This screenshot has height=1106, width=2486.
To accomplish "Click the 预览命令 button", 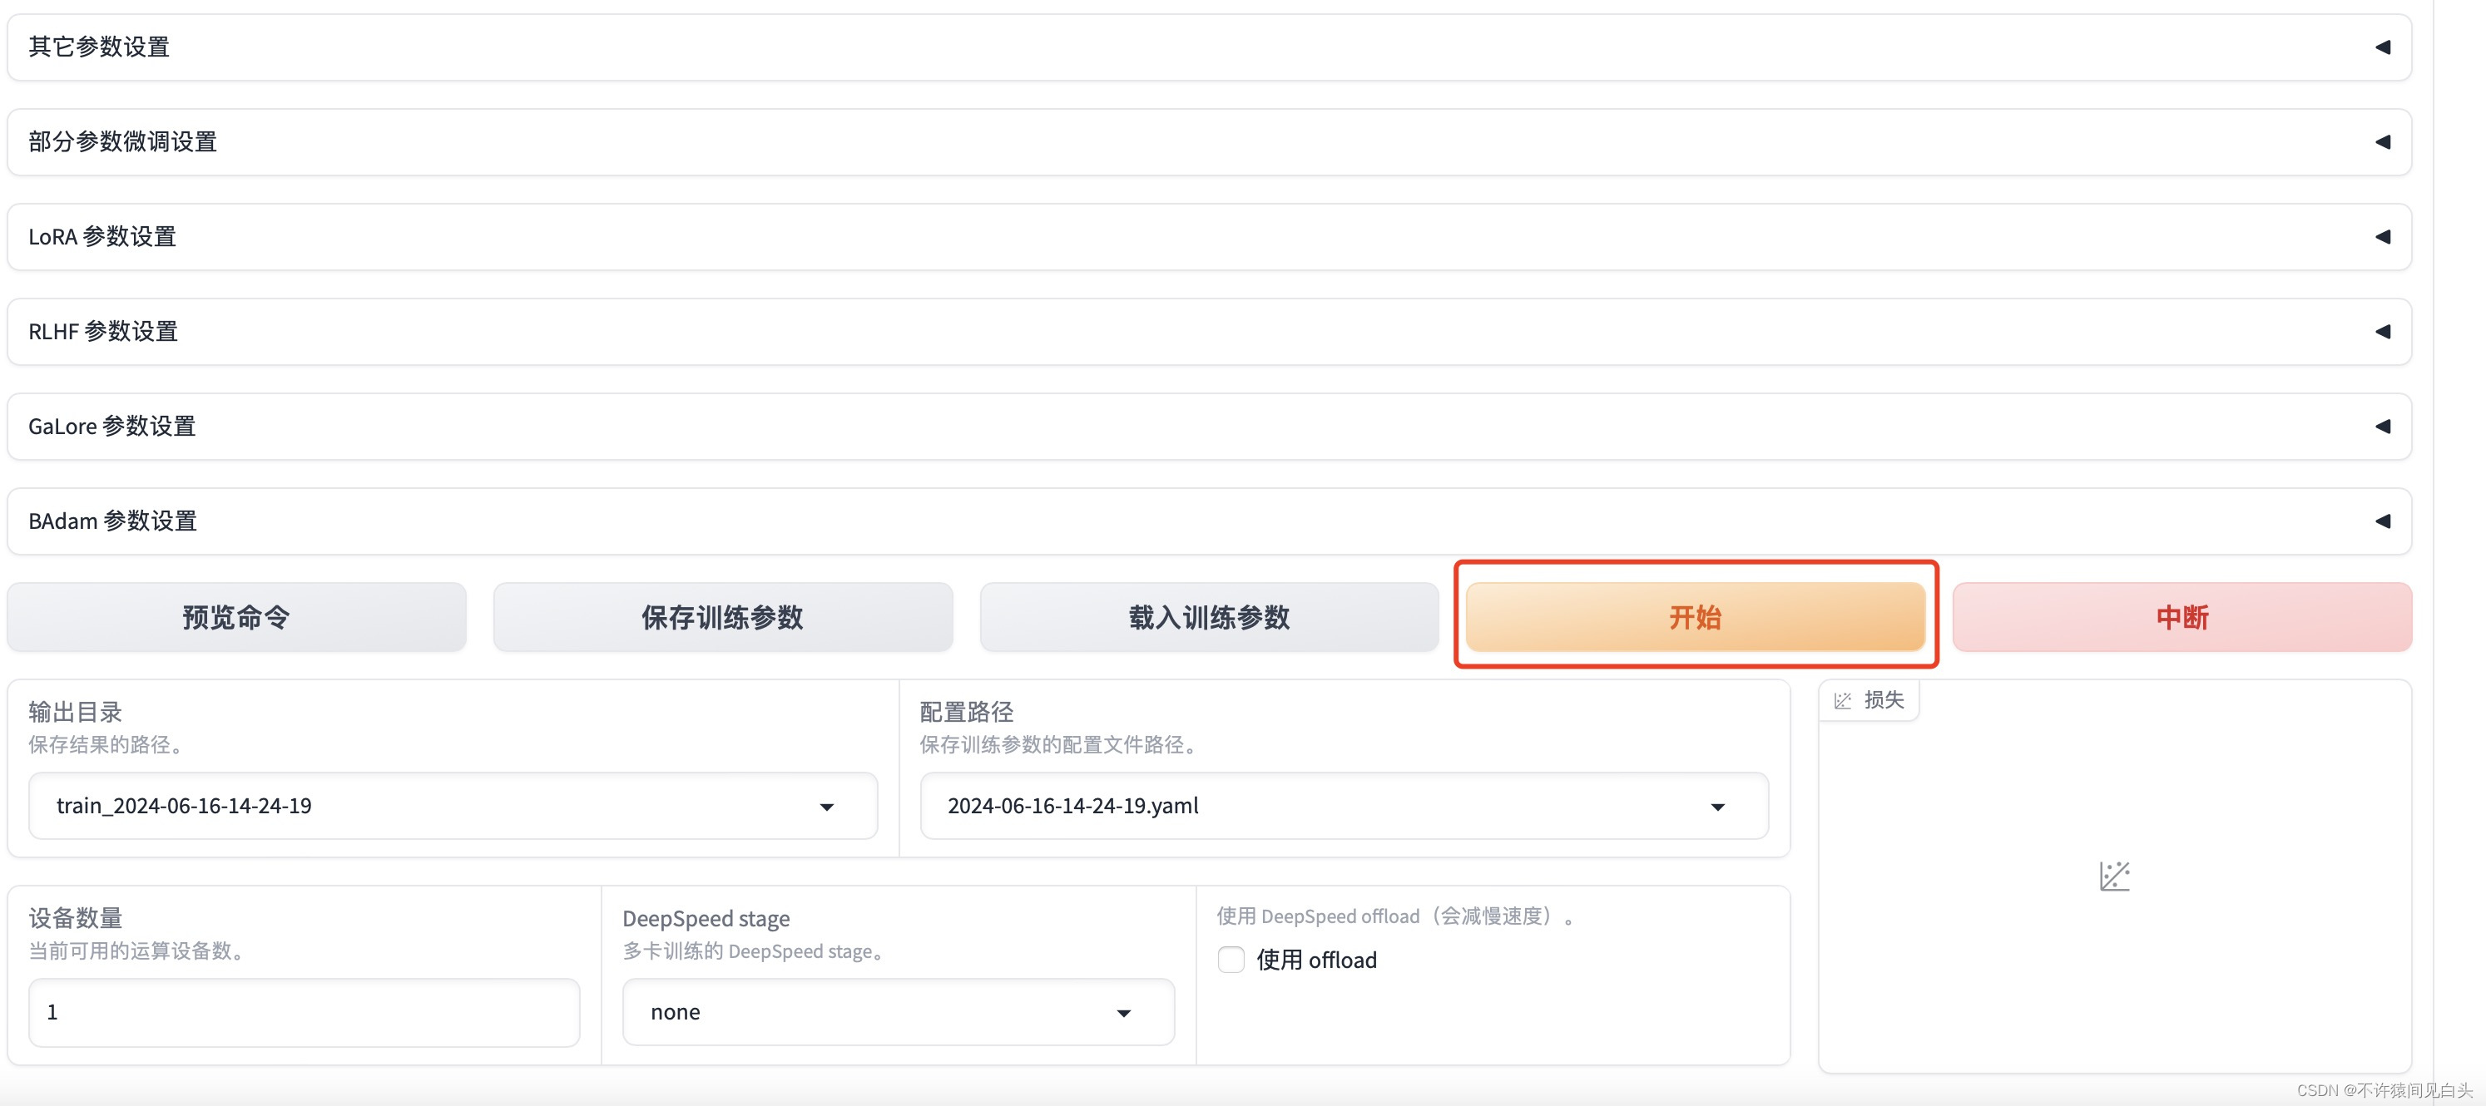I will pyautogui.click(x=236, y=617).
